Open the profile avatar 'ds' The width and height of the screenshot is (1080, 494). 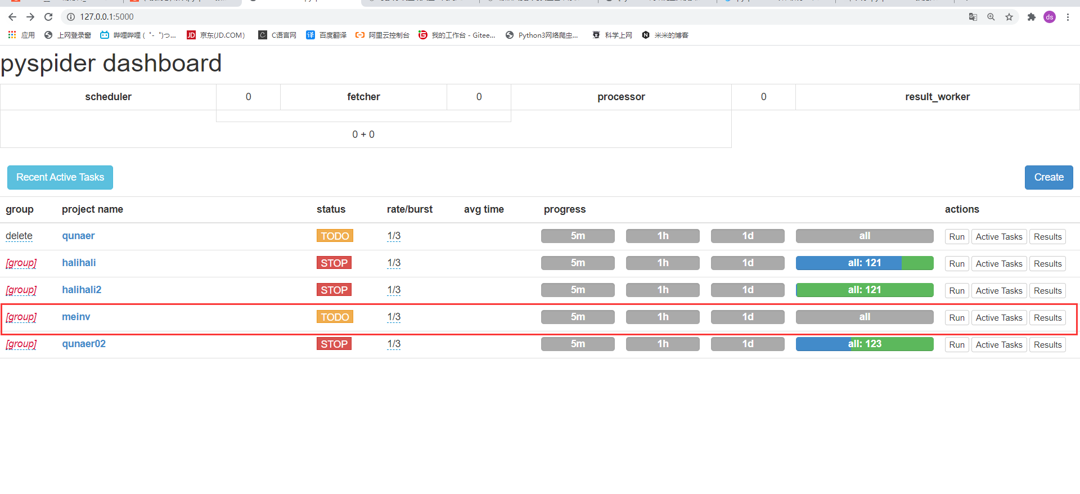point(1050,17)
